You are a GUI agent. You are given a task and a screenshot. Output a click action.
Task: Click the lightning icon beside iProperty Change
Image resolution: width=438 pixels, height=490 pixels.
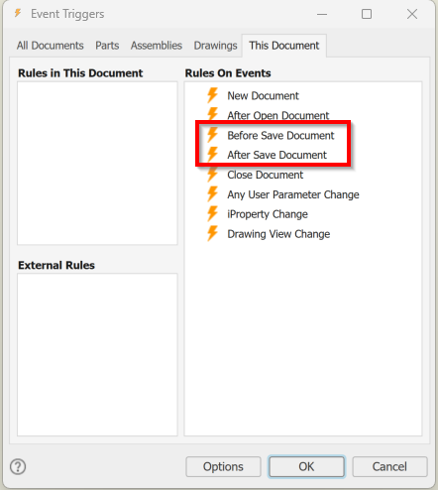[x=212, y=213]
